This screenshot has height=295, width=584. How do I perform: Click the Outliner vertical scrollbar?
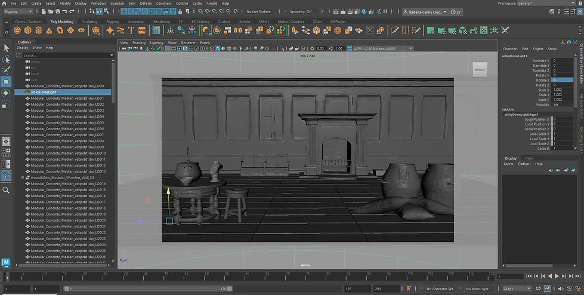113,82
